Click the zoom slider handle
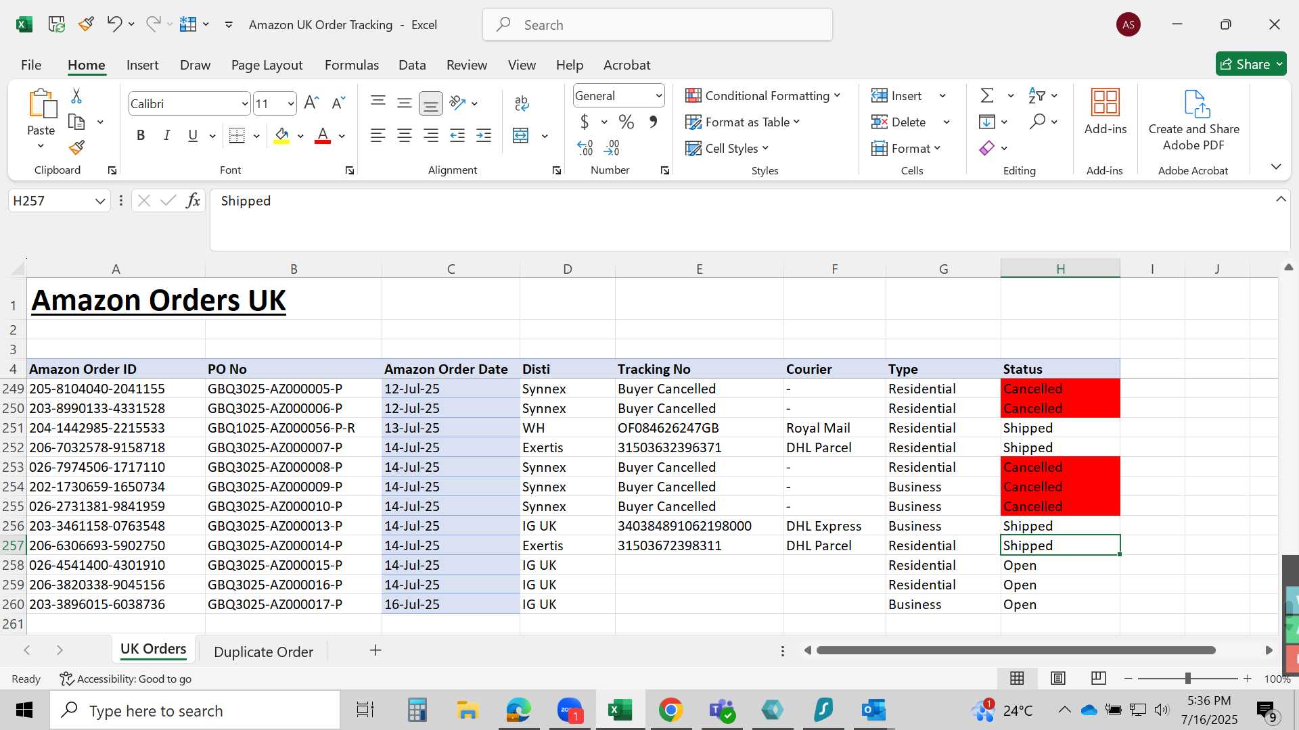The height and width of the screenshot is (730, 1299). point(1187,678)
